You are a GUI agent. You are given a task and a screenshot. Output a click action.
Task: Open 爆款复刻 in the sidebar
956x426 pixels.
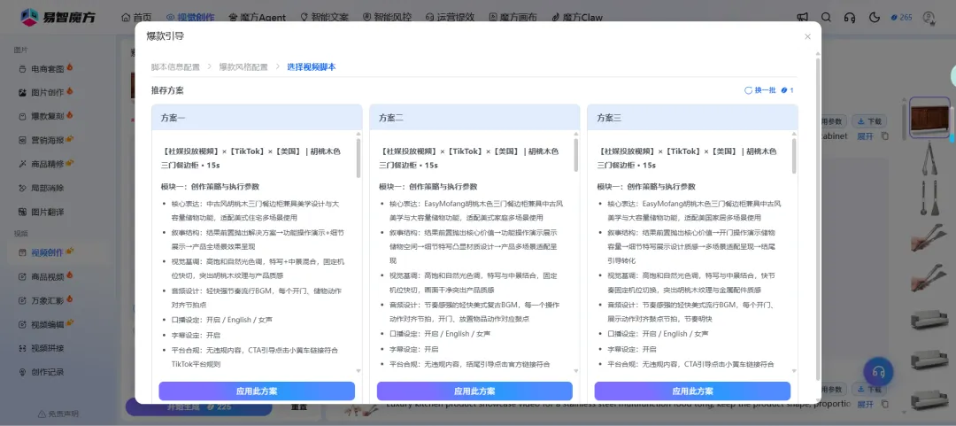click(47, 116)
